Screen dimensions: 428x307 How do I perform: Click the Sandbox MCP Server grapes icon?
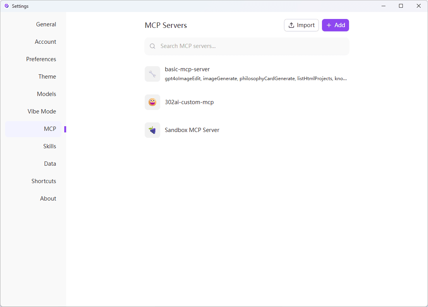coord(152,130)
